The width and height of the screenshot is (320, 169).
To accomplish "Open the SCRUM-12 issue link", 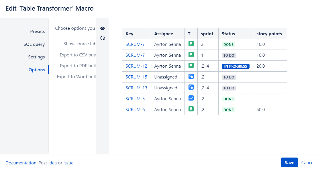I will pyautogui.click(x=136, y=66).
